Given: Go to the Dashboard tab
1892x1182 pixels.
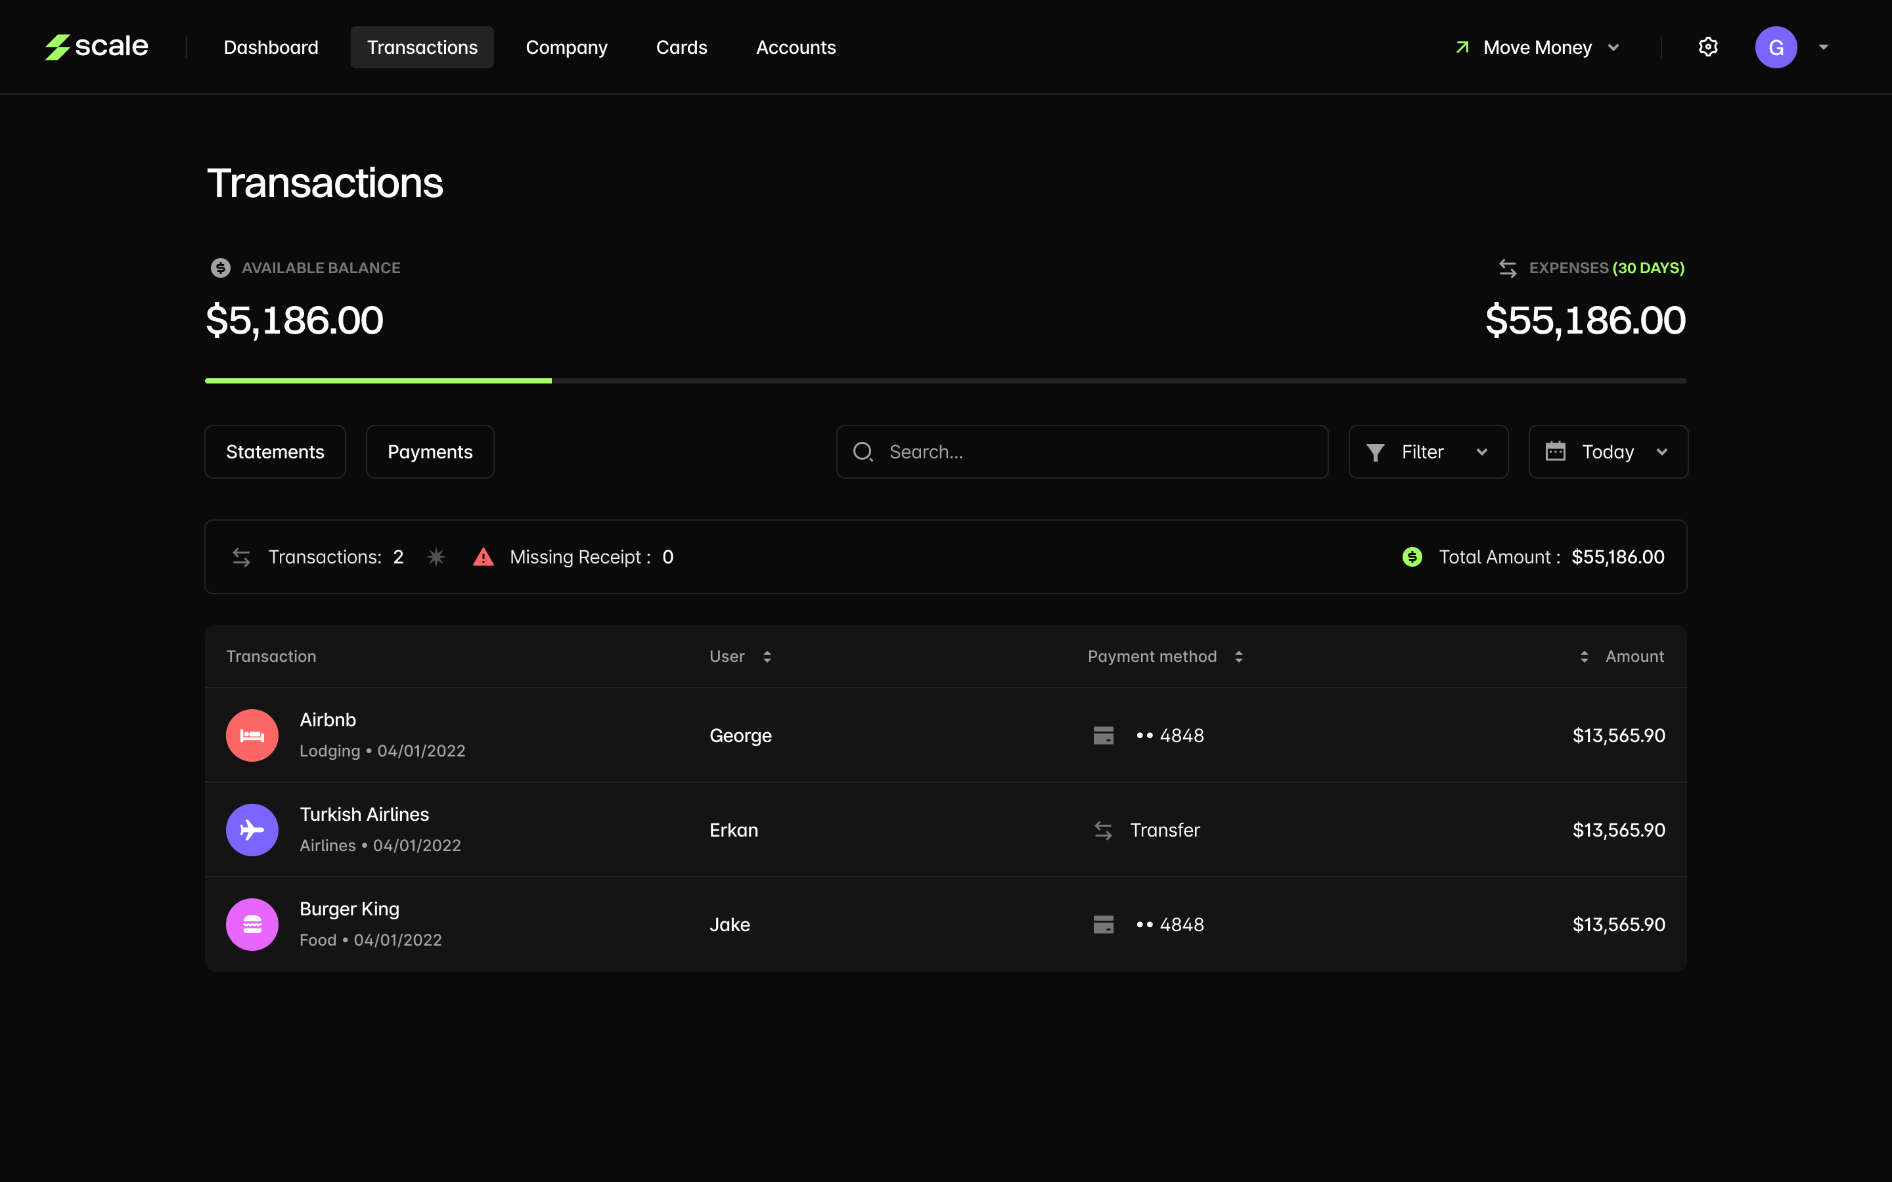Looking at the screenshot, I should coord(271,47).
